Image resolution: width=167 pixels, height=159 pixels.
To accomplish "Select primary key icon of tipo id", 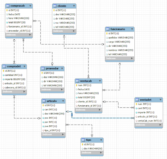I will [x=82, y=144].
